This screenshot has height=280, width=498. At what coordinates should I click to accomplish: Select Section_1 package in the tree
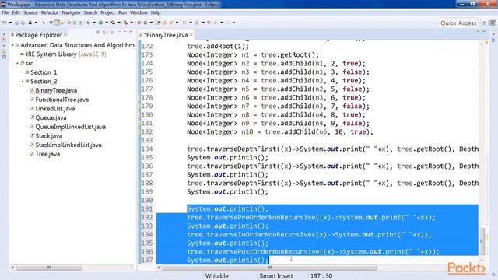pos(44,72)
